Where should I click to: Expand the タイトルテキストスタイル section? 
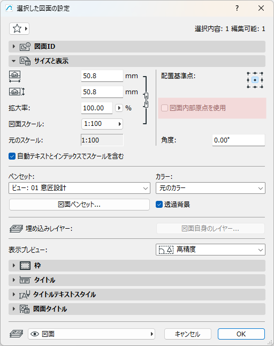[x=14, y=295]
